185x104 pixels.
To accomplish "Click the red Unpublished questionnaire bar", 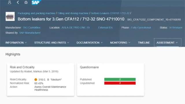I will coord(120,83).
